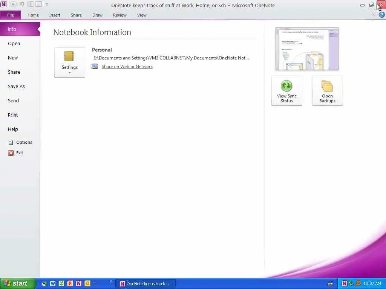Launch OneNote from the quick launch bar
This screenshot has height=289, width=386.
pos(78,284)
